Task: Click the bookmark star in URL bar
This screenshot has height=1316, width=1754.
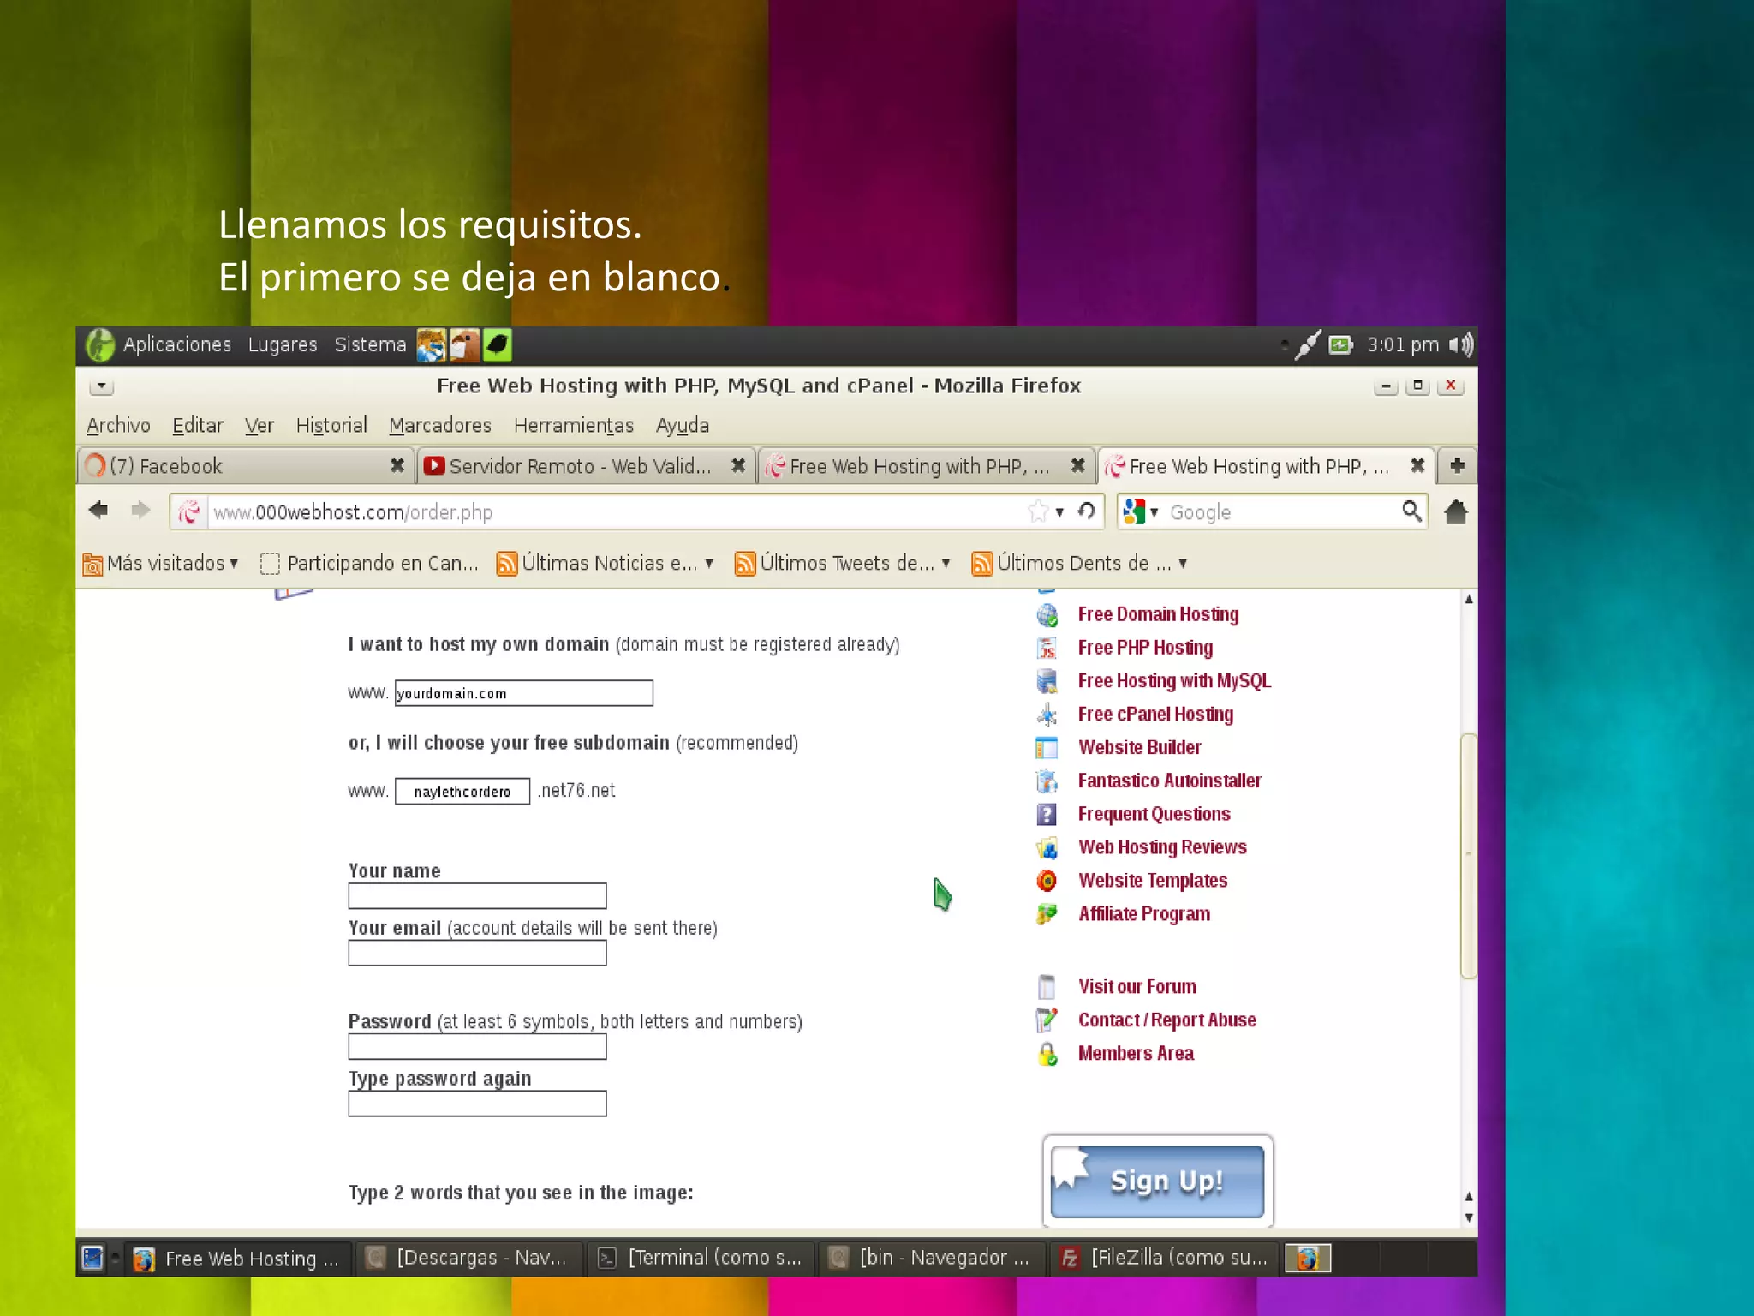Action: [1038, 511]
